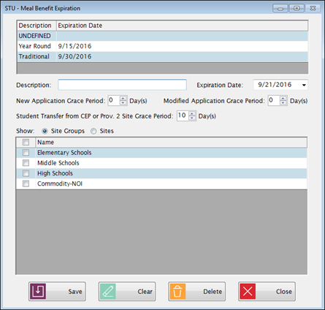325x310 pixels.
Task: Select the Year Round row
Action: coord(162,46)
